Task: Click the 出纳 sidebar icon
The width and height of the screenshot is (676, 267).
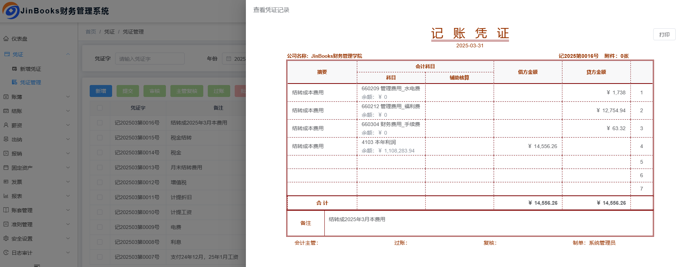Action: point(6,139)
